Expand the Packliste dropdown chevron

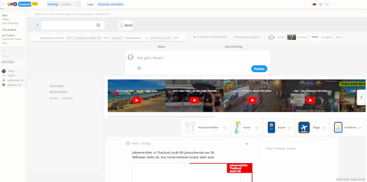click(x=360, y=128)
